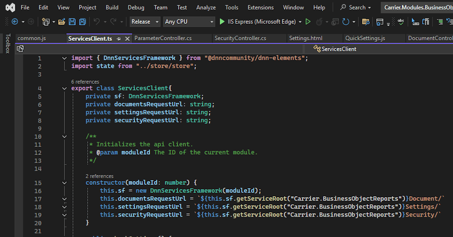Viewport: 453px width, 237px height.
Task: Click the Undo arrow icon
Action: 97,22
